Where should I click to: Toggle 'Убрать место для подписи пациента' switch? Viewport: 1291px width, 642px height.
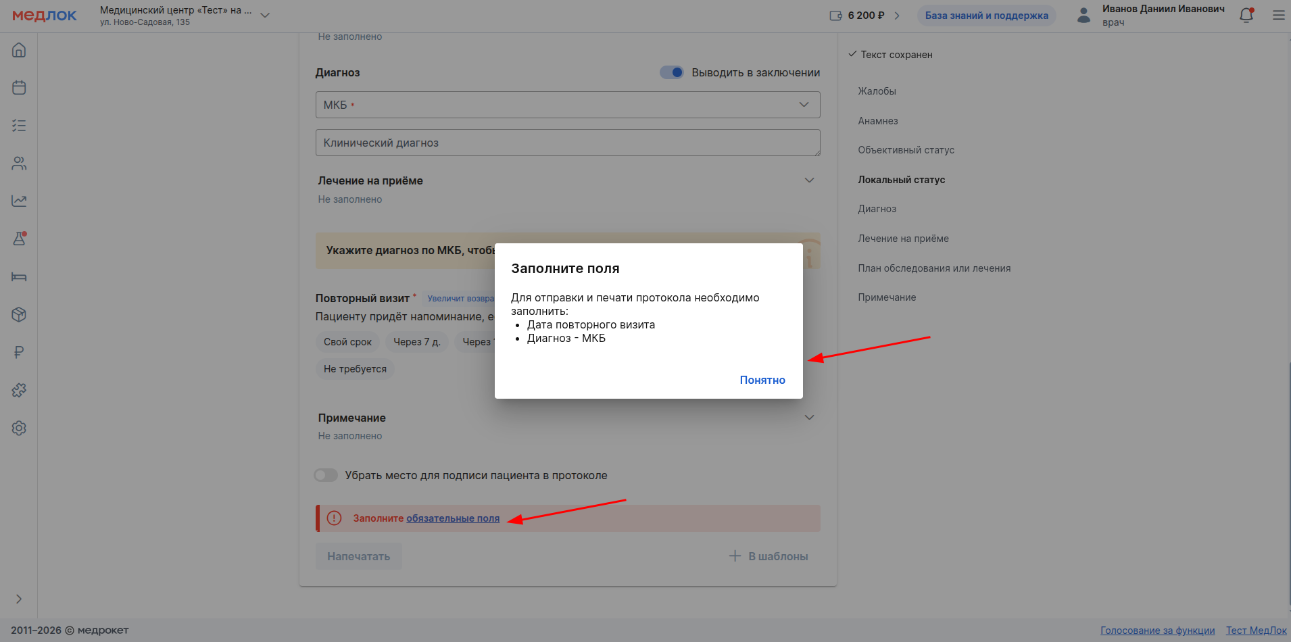coord(326,475)
